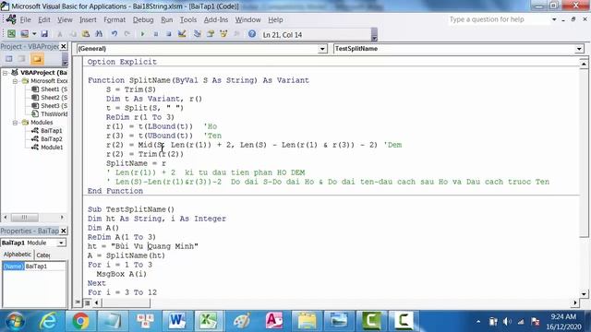Open the Find binoculars tool
Screen dimensions: 591x332
click(x=99, y=34)
